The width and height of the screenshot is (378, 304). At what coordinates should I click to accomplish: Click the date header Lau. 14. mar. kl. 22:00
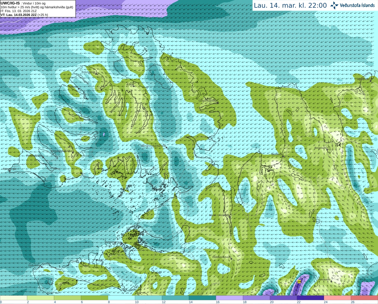290,6
